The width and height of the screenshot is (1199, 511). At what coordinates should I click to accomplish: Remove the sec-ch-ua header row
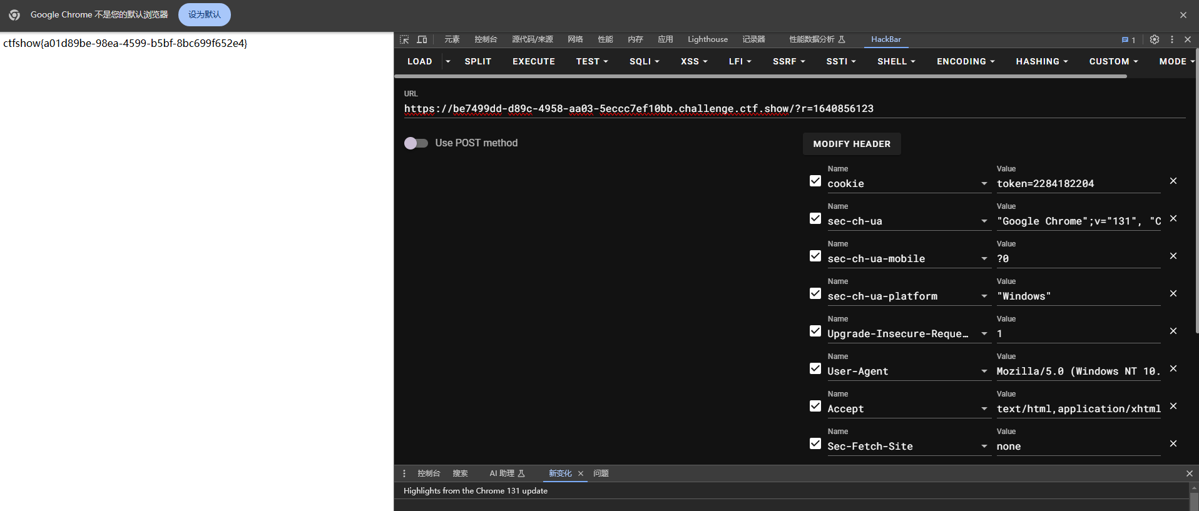pos(1173,218)
